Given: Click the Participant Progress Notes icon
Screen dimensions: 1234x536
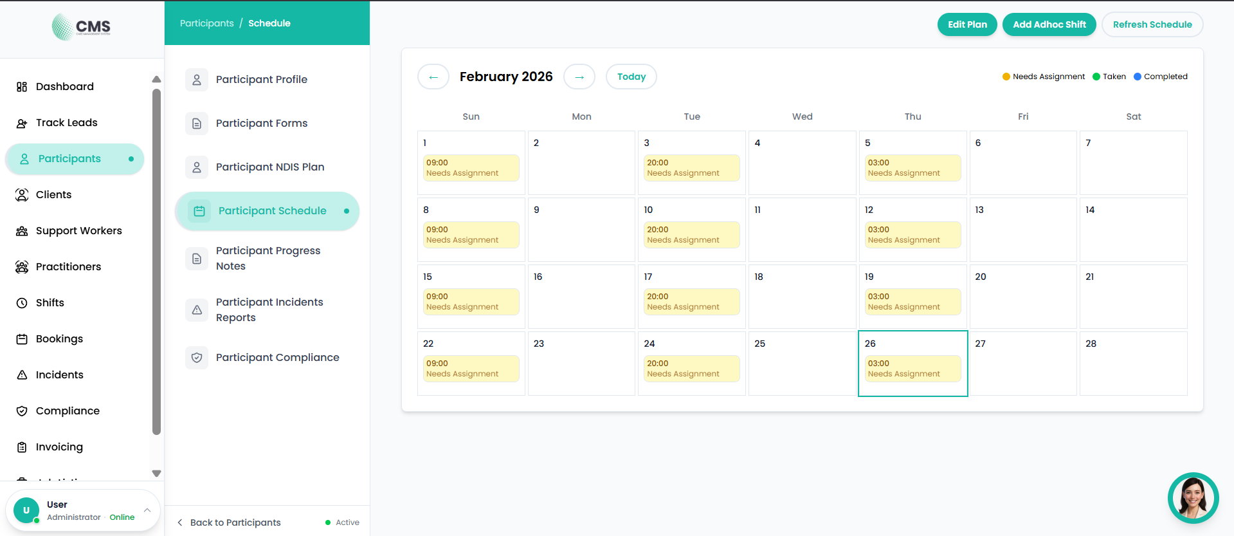Looking at the screenshot, I should coord(197,259).
